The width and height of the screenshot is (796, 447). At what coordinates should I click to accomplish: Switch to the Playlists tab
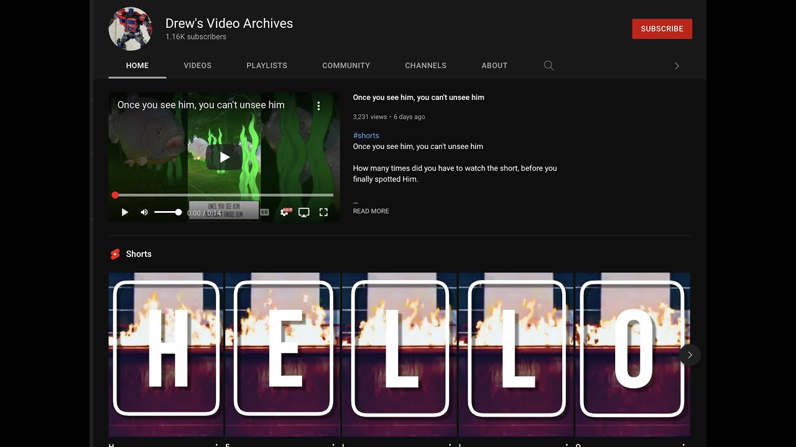click(267, 65)
